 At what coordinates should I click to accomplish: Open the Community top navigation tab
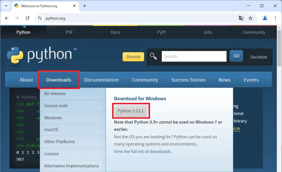(x=254, y=32)
